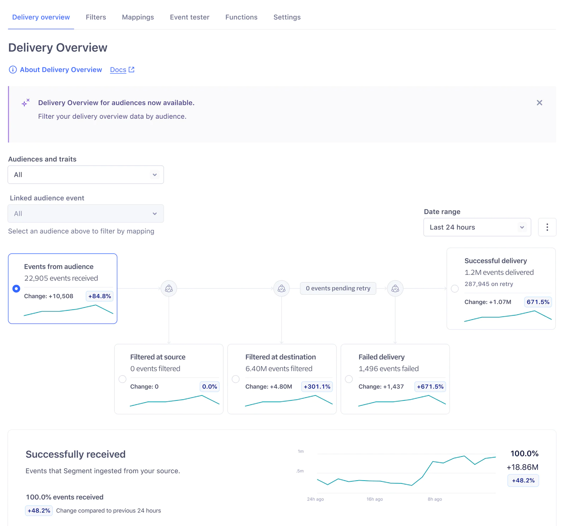This screenshot has width=567, height=526.
Task: Expand the Linked audience event dropdown
Action: coord(86,214)
